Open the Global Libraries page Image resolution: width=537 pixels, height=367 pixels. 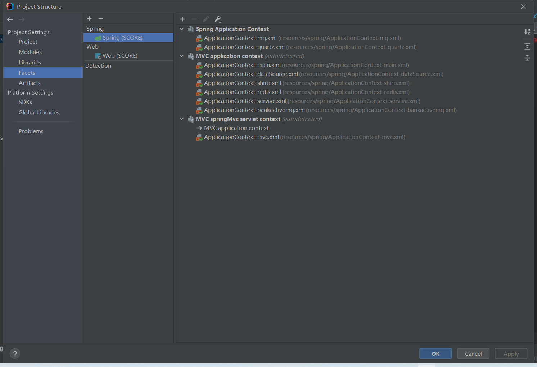click(x=39, y=113)
